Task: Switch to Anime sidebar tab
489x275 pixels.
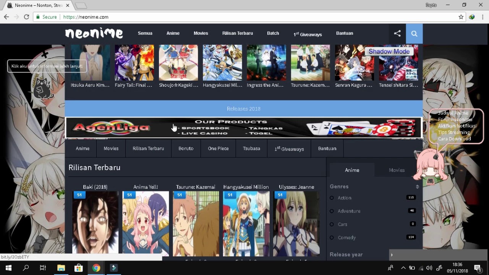Action: (352, 170)
